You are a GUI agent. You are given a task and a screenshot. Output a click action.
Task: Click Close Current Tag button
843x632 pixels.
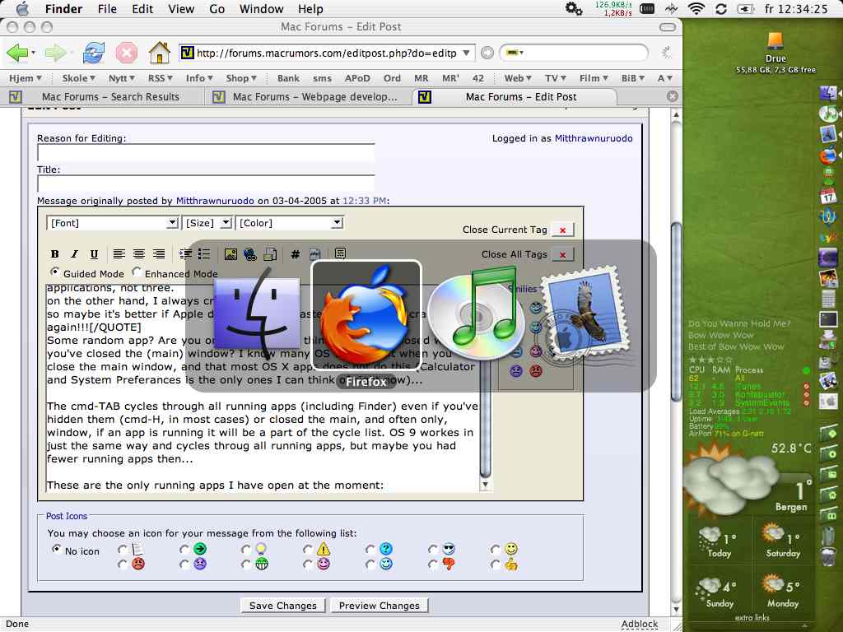pos(563,230)
